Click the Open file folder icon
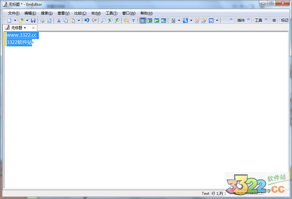The height and width of the screenshot is (199, 292). point(21,21)
